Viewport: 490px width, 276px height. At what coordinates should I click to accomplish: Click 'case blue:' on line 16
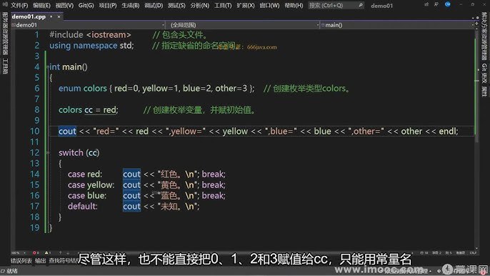click(87, 196)
